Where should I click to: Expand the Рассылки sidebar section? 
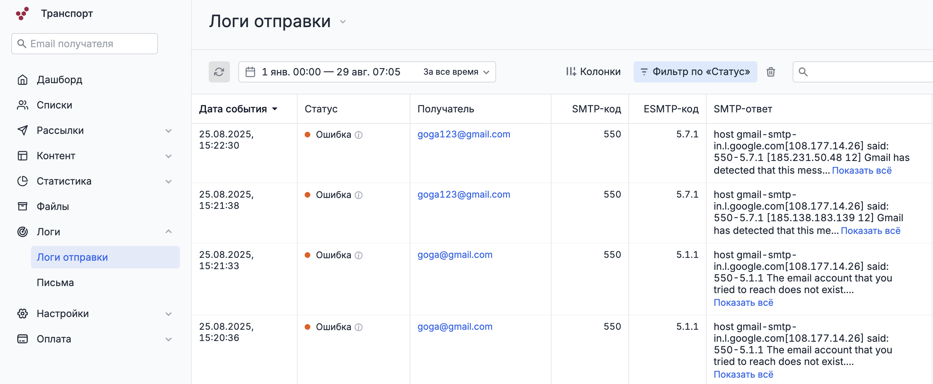click(x=168, y=131)
